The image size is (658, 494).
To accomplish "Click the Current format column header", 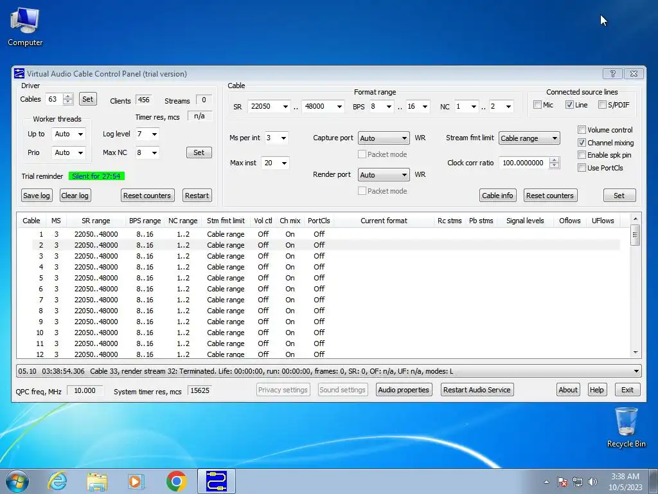I will pos(384,221).
